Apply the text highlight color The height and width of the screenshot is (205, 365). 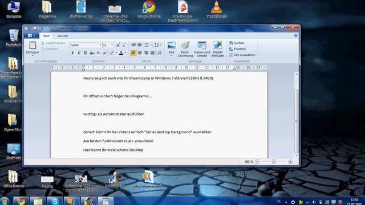click(112, 53)
